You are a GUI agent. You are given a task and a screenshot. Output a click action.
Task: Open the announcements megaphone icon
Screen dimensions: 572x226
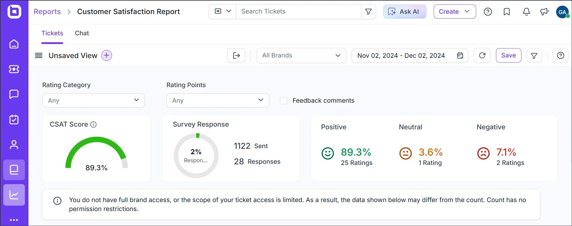[544, 12]
